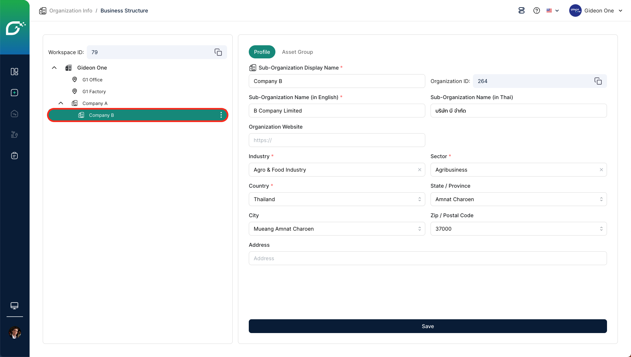
Task: Open the language flag selector
Action: [x=552, y=10]
